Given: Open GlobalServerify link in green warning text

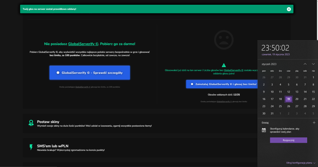Looking at the screenshot, I should click(233, 70).
